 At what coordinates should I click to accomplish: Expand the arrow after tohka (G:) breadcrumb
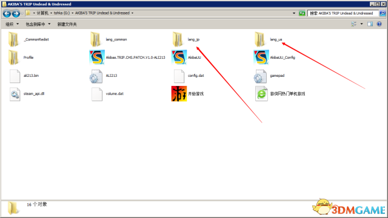point(73,13)
